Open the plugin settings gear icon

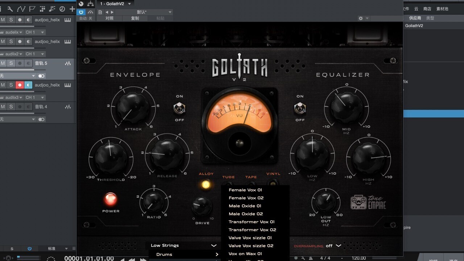click(x=360, y=18)
